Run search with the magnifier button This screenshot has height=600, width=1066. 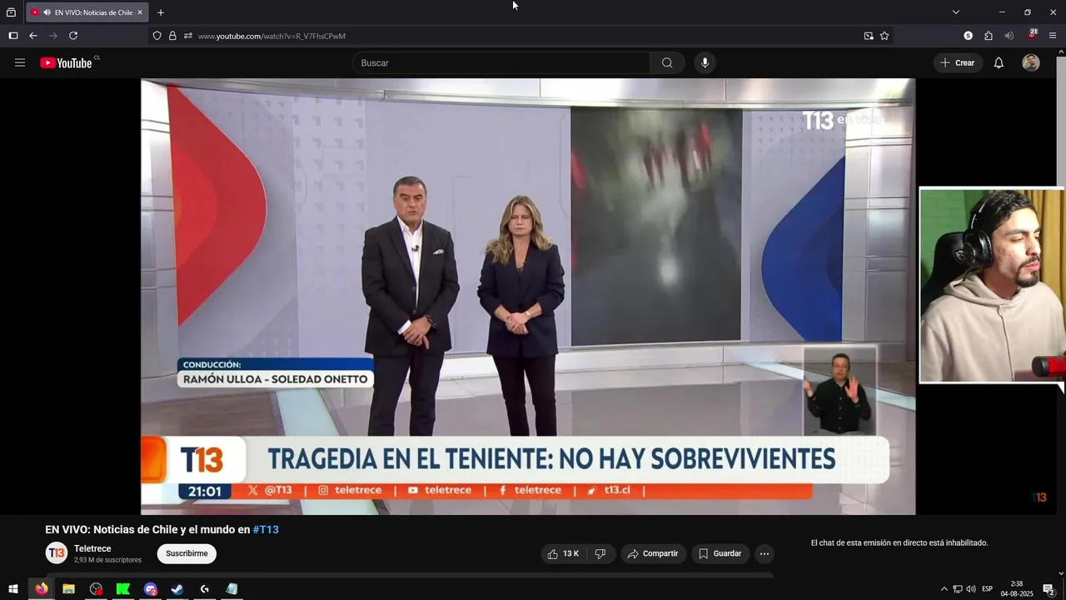pyautogui.click(x=667, y=62)
